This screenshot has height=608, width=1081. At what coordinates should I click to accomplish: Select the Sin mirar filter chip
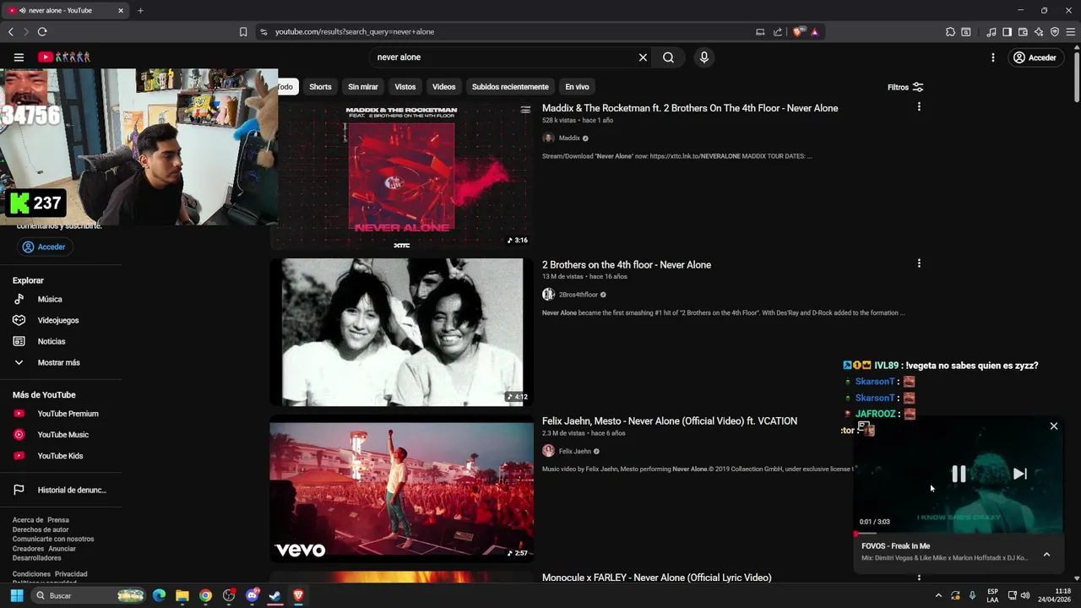[x=363, y=87]
